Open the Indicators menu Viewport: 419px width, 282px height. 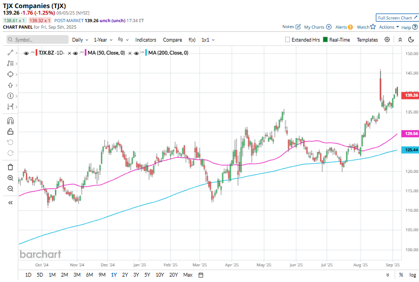146,40
